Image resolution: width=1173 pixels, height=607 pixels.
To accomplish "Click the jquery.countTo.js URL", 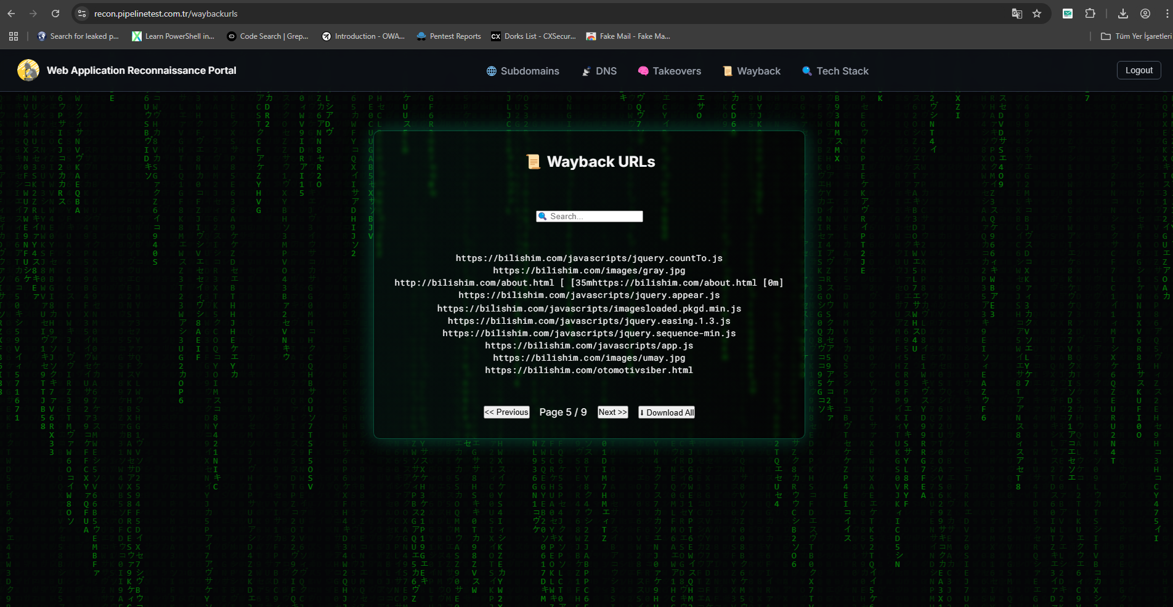I will 589,258.
